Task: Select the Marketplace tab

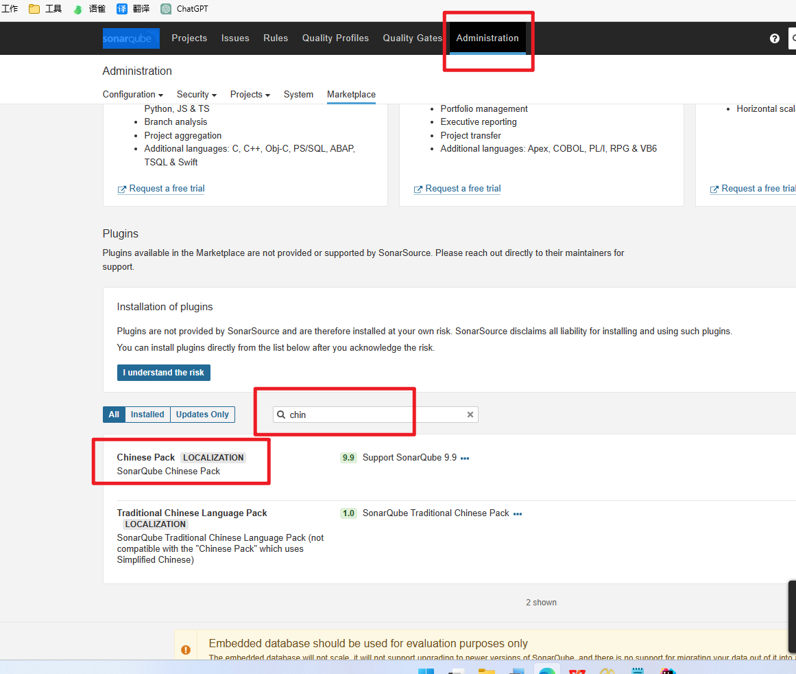Action: point(351,95)
